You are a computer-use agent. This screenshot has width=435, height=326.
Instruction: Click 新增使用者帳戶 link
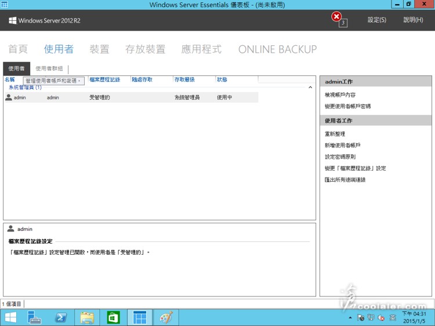point(343,145)
